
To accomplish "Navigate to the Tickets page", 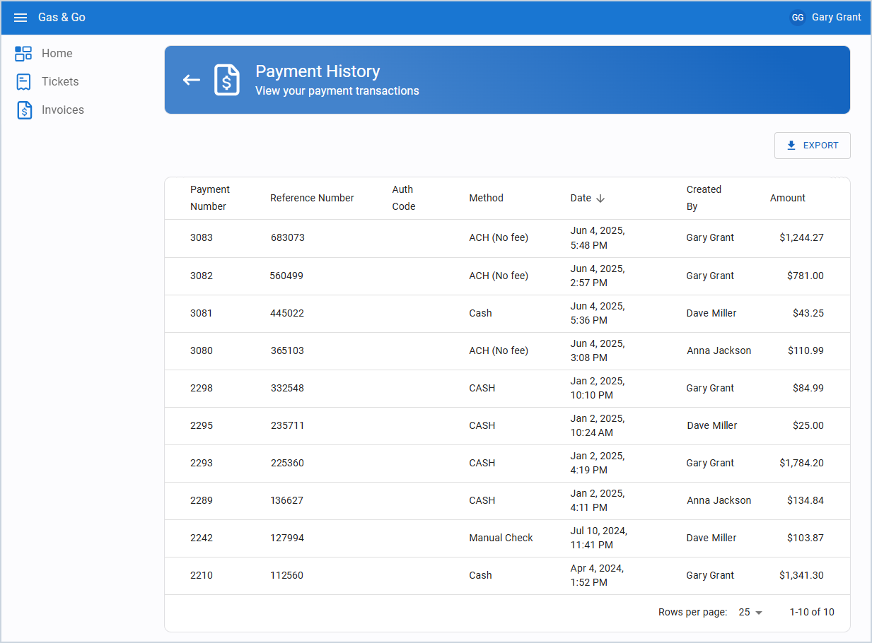I will [x=61, y=81].
